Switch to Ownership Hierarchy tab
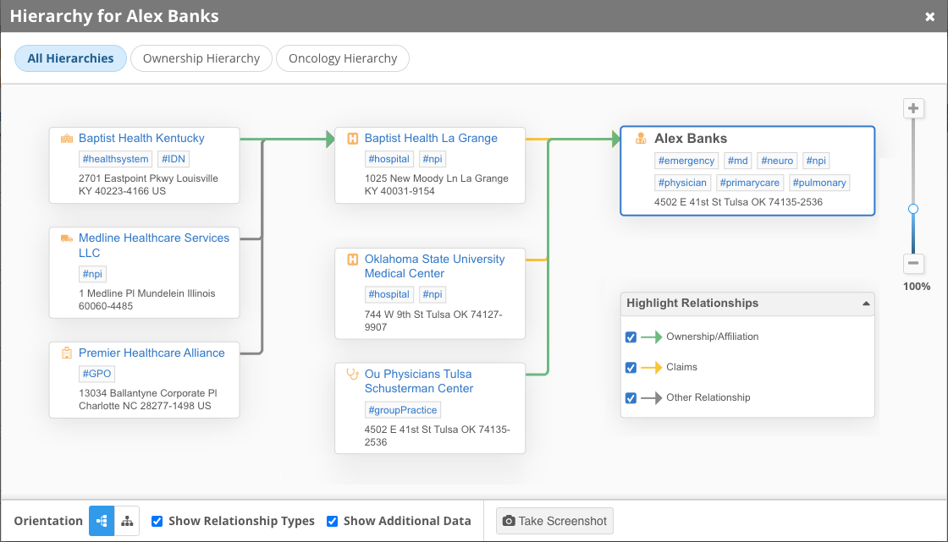The image size is (948, 542). (201, 58)
